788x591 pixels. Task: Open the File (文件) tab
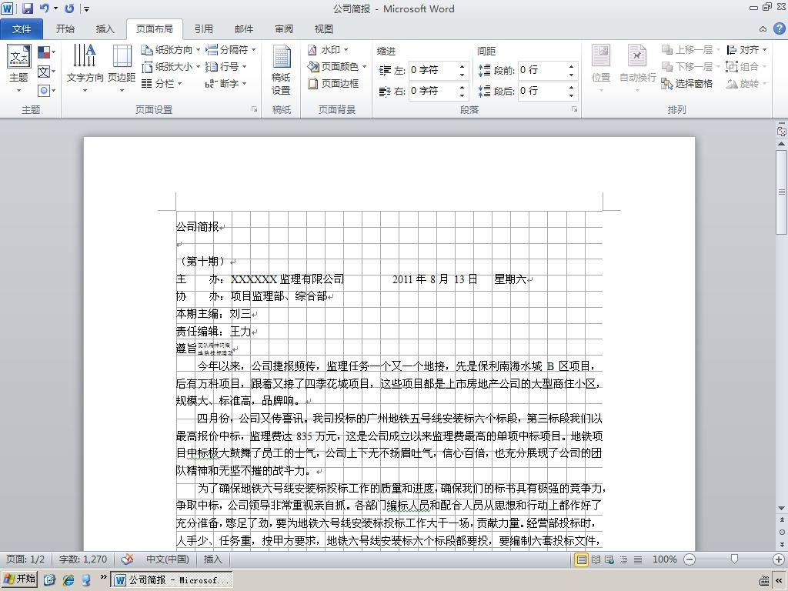pos(22,29)
